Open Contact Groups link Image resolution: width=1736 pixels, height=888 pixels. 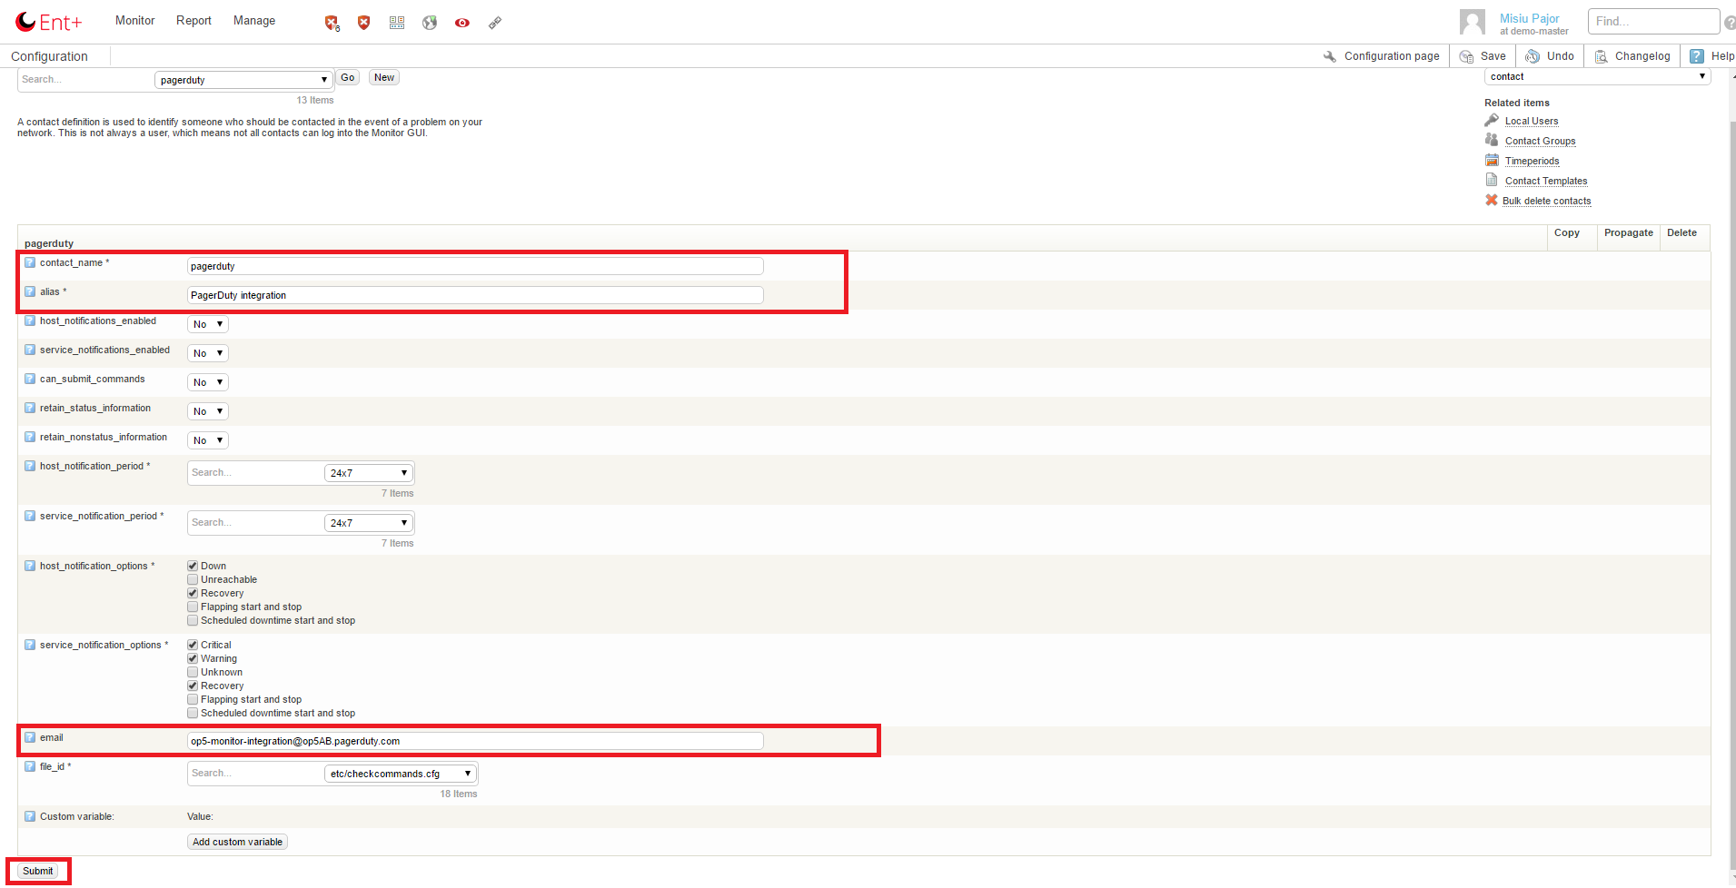(x=1540, y=141)
